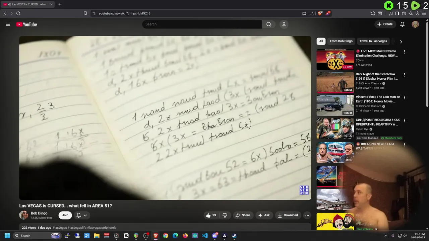Dislike the video with the thumbs down
This screenshot has width=429, height=241.
pyautogui.click(x=225, y=215)
